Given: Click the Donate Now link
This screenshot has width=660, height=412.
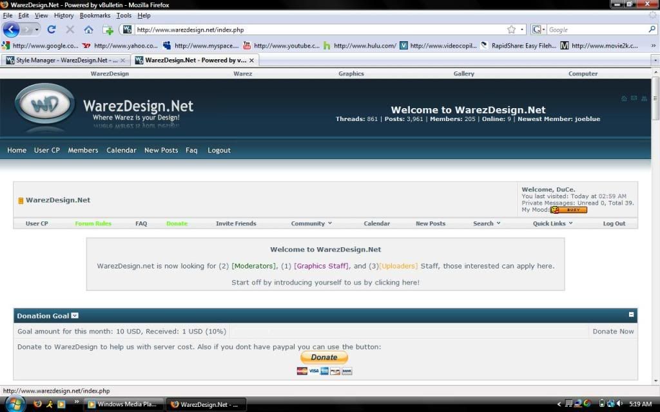Looking at the screenshot, I should point(613,332).
